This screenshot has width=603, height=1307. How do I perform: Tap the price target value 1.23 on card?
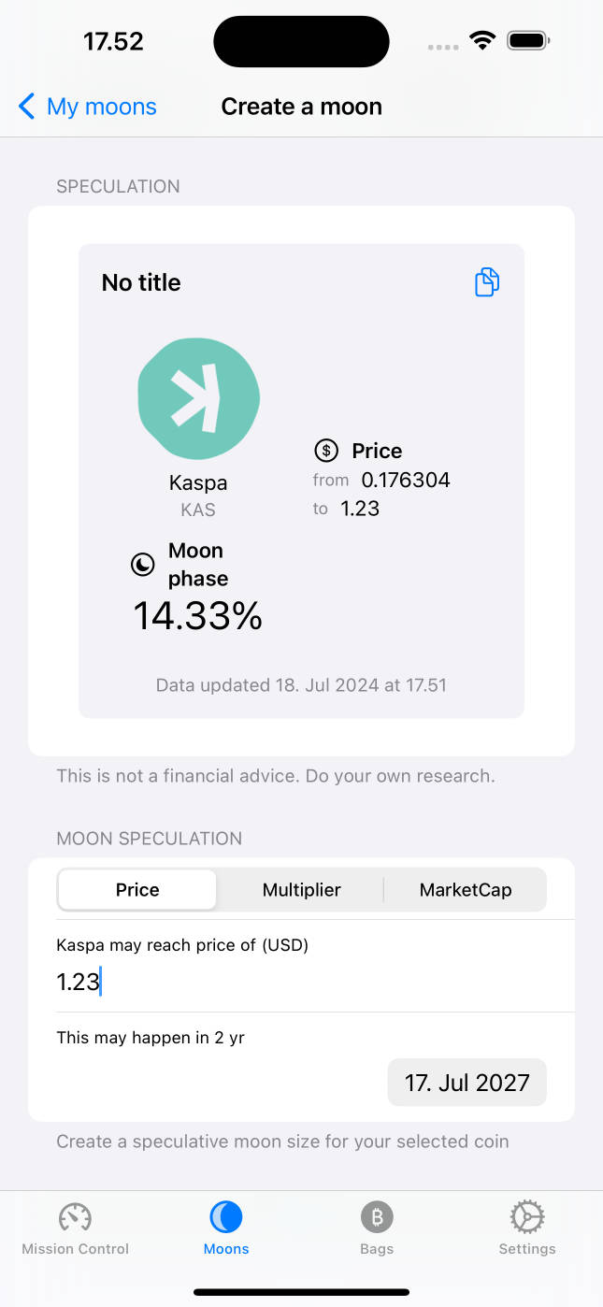[x=360, y=509]
